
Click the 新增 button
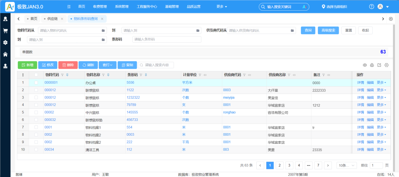pos(27,65)
